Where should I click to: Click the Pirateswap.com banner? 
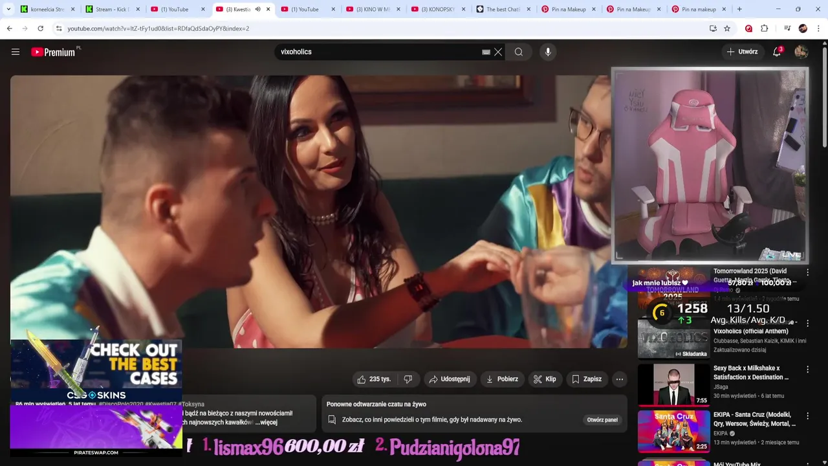96,430
